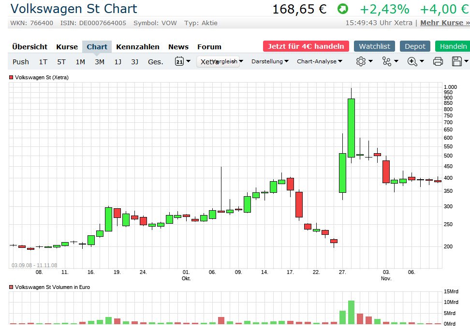Open the News tab
The image size is (470, 331).
pyautogui.click(x=178, y=47)
